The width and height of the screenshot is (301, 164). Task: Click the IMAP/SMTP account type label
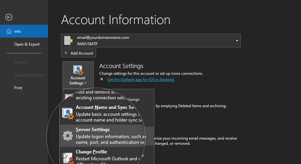(87, 44)
